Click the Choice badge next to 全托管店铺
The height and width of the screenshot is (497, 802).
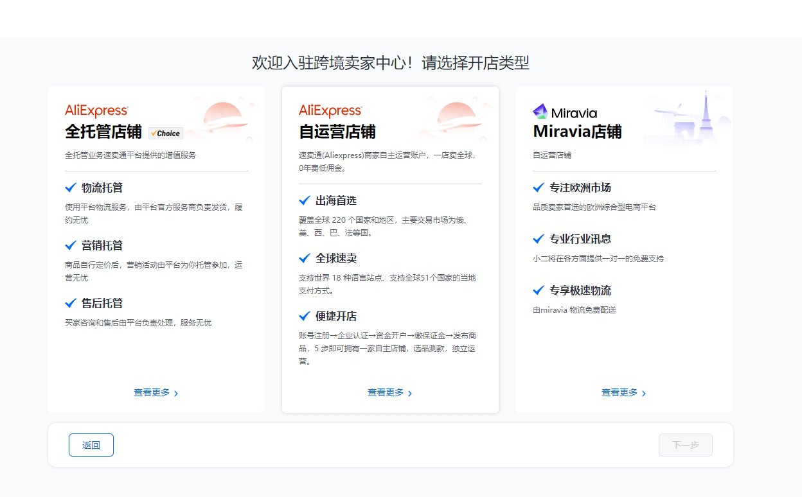[x=166, y=133]
